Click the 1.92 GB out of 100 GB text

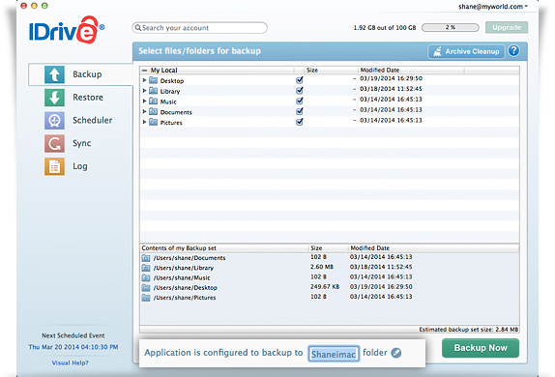(x=385, y=28)
